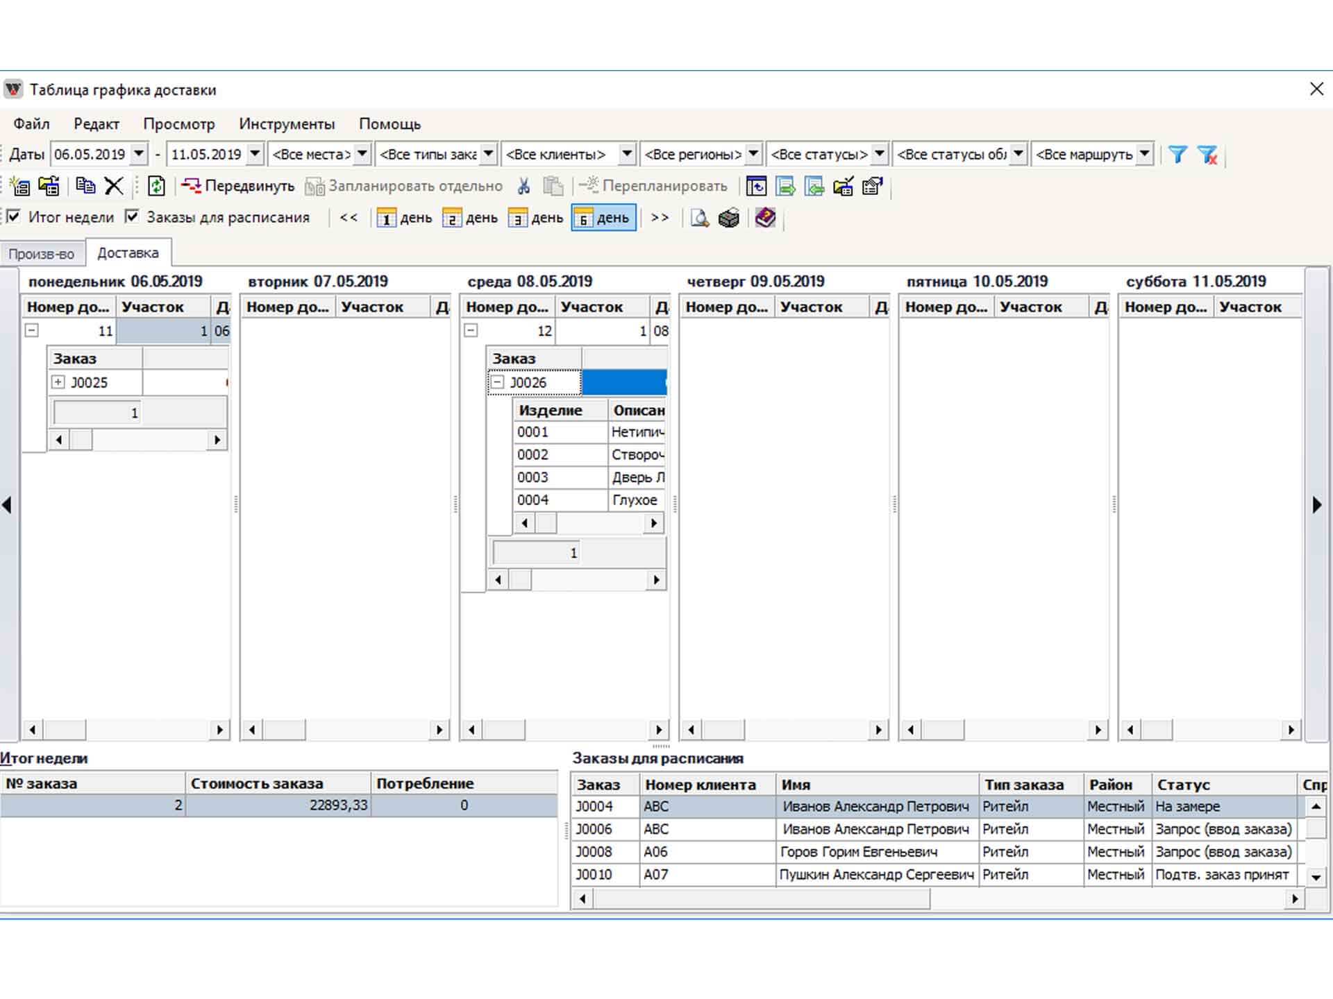The height and width of the screenshot is (999, 1333).
Task: Open the Все клиенты dropdown
Action: 626,154
